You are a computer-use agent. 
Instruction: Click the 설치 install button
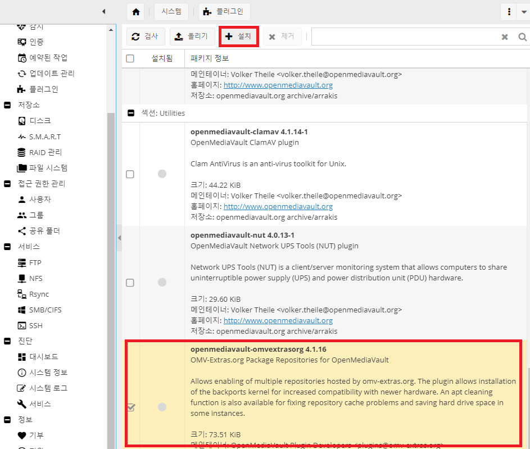tap(239, 36)
